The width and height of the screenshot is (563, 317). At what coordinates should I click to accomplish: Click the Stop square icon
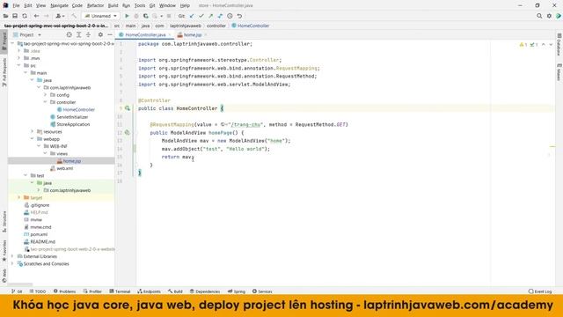pyautogui.click(x=169, y=16)
